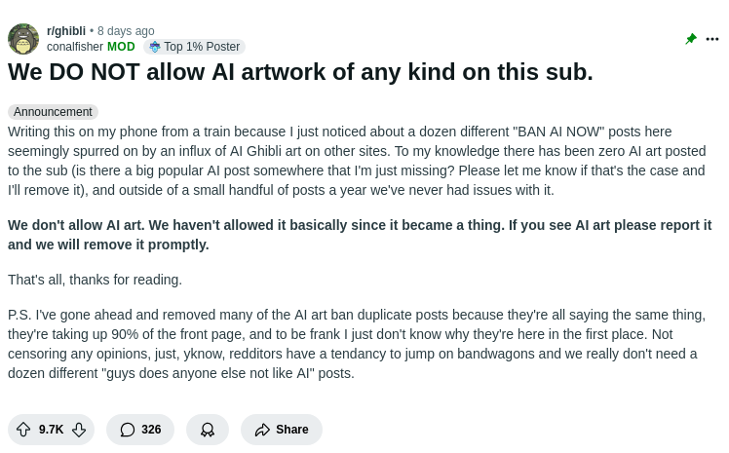Click the speech bubble comment icon

pos(128,430)
